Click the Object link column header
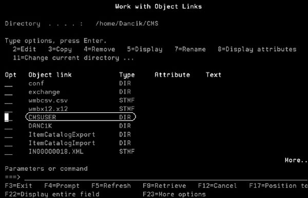The image size is (308, 198). [x=50, y=75]
